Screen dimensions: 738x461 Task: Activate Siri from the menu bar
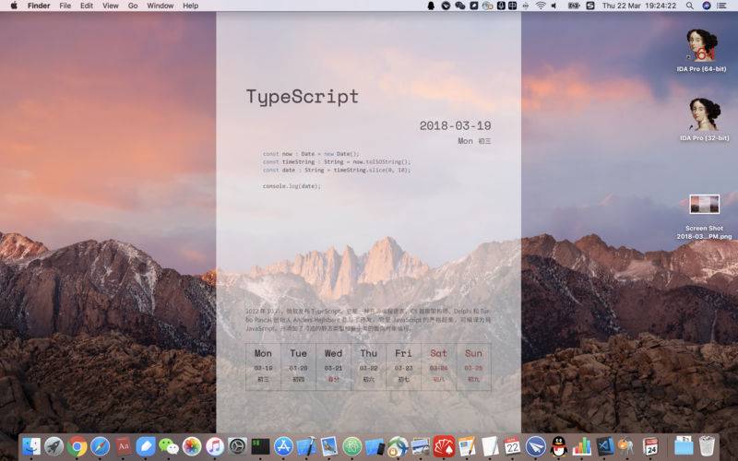coord(706,6)
